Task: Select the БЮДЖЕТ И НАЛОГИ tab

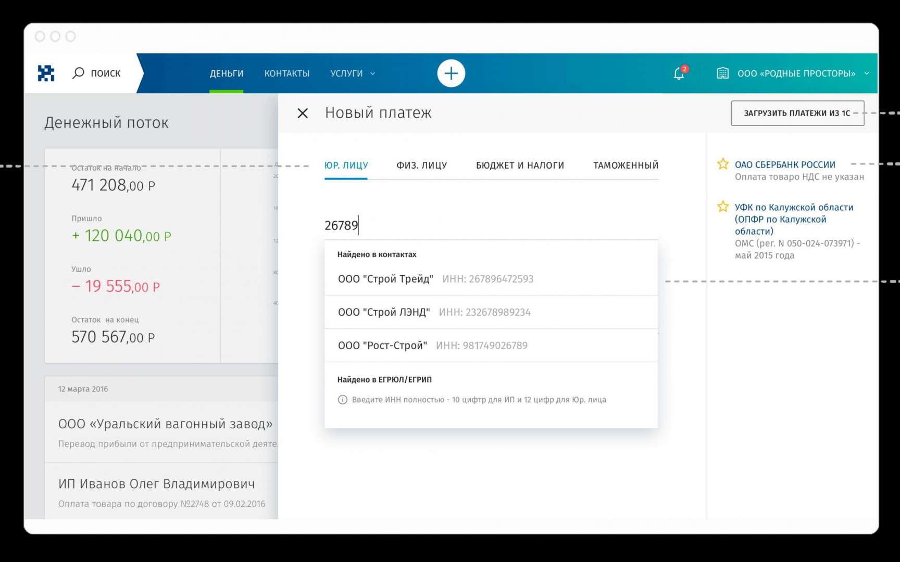Action: [520, 165]
